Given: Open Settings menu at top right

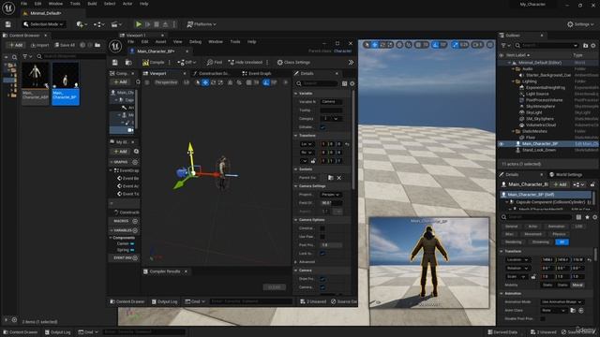Looking at the screenshot, I should [x=580, y=24].
